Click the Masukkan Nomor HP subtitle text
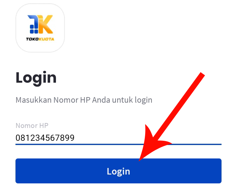Screen dimensions: 237x187 click(x=84, y=100)
